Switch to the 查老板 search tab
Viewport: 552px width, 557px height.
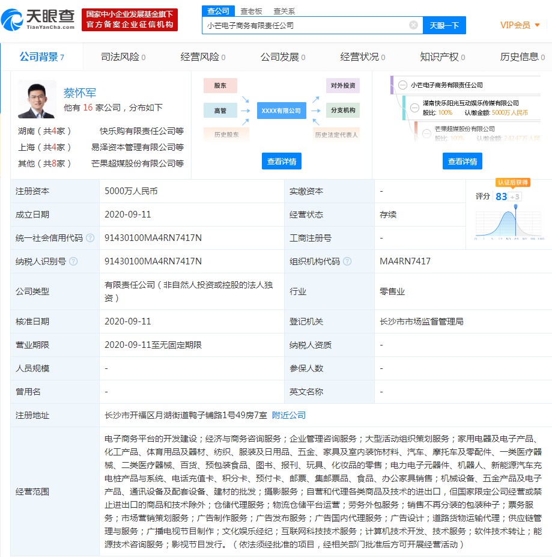coord(251,11)
